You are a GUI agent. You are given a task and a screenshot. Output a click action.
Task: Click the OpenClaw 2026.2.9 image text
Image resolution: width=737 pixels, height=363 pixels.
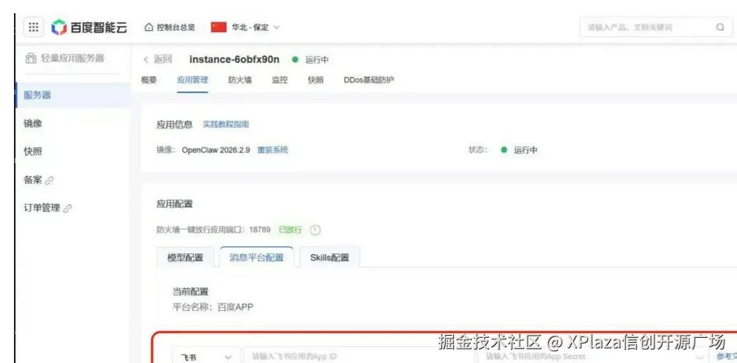click(216, 150)
